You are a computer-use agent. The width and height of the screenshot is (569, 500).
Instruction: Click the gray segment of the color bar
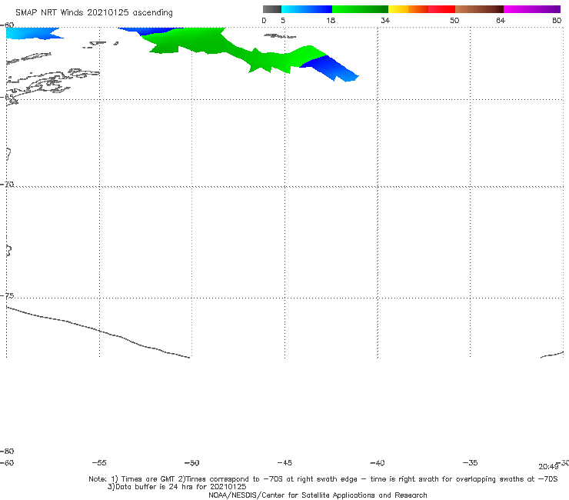[272, 9]
